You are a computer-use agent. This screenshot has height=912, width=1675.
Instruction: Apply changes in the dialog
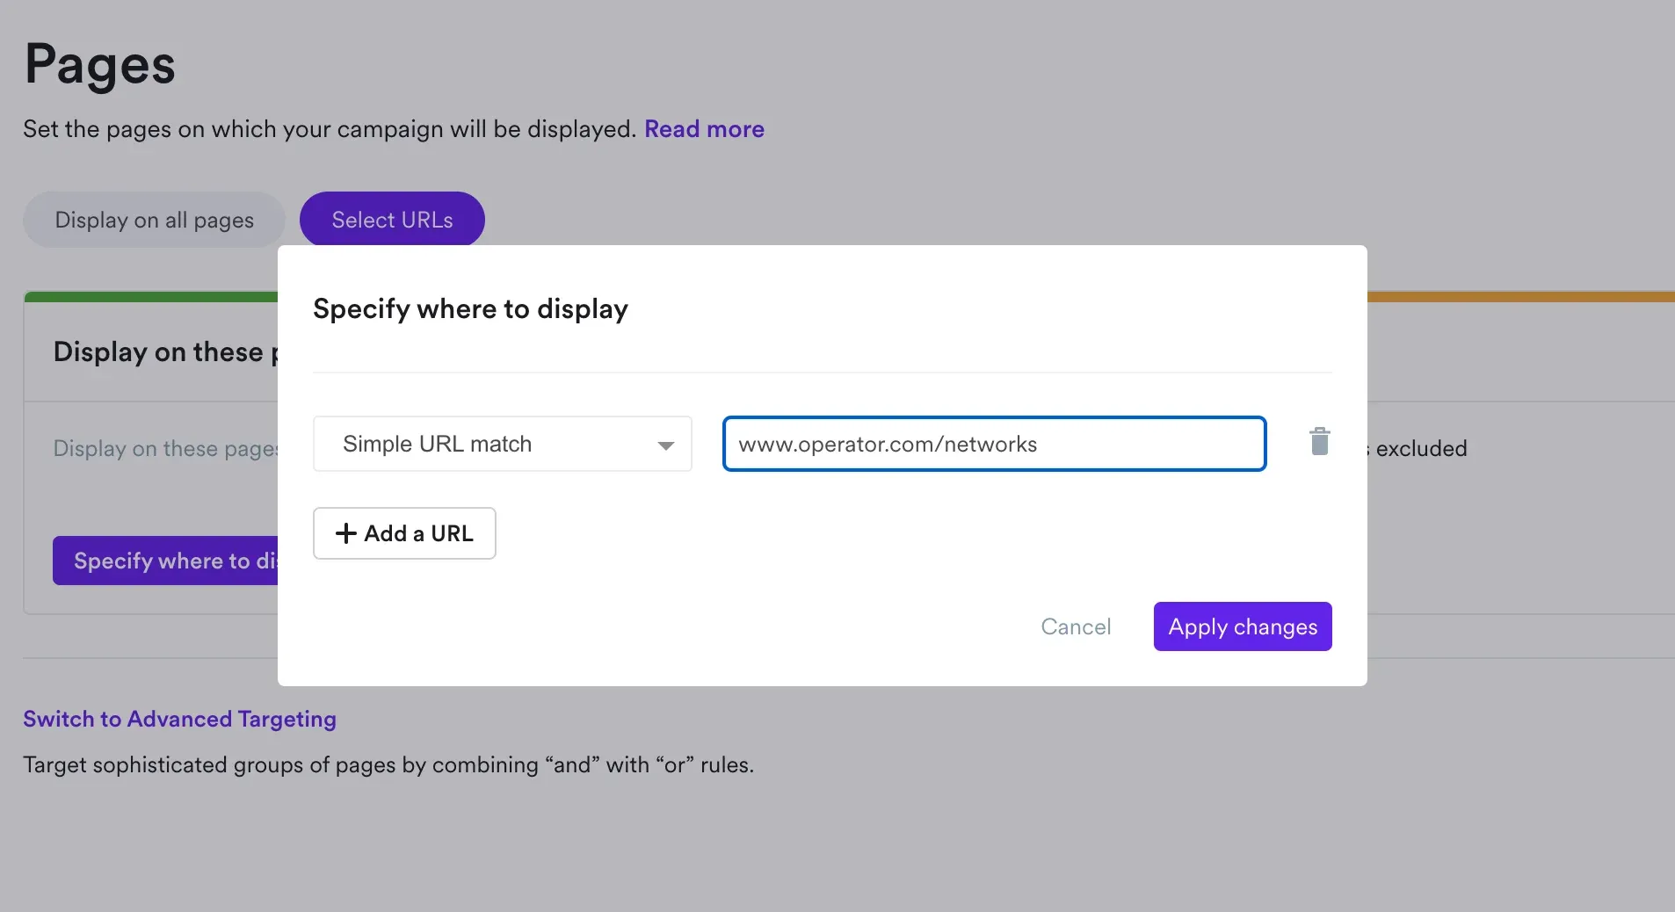pyautogui.click(x=1243, y=626)
